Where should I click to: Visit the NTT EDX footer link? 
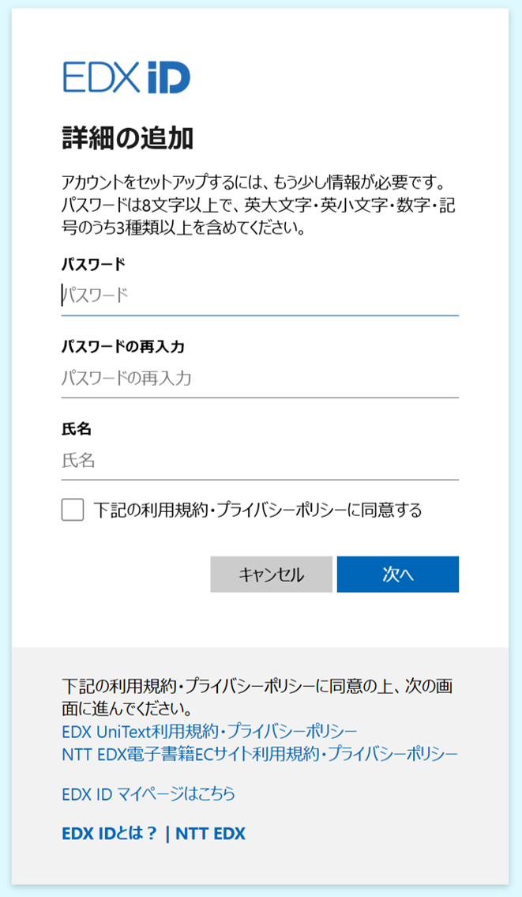click(x=210, y=833)
